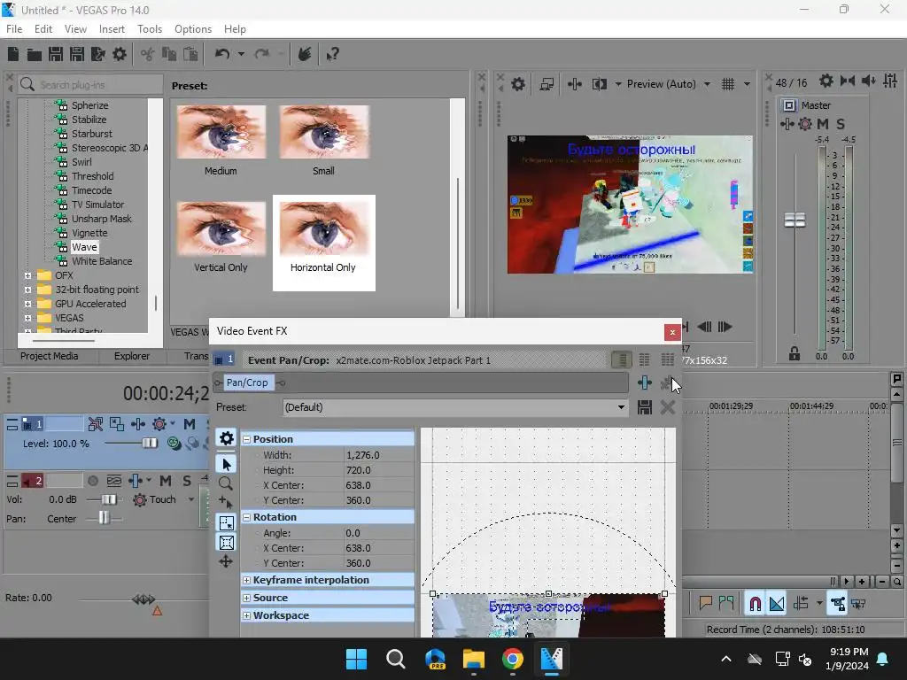Click the Undo arrow icon
The height and width of the screenshot is (680, 907).
tap(222, 54)
